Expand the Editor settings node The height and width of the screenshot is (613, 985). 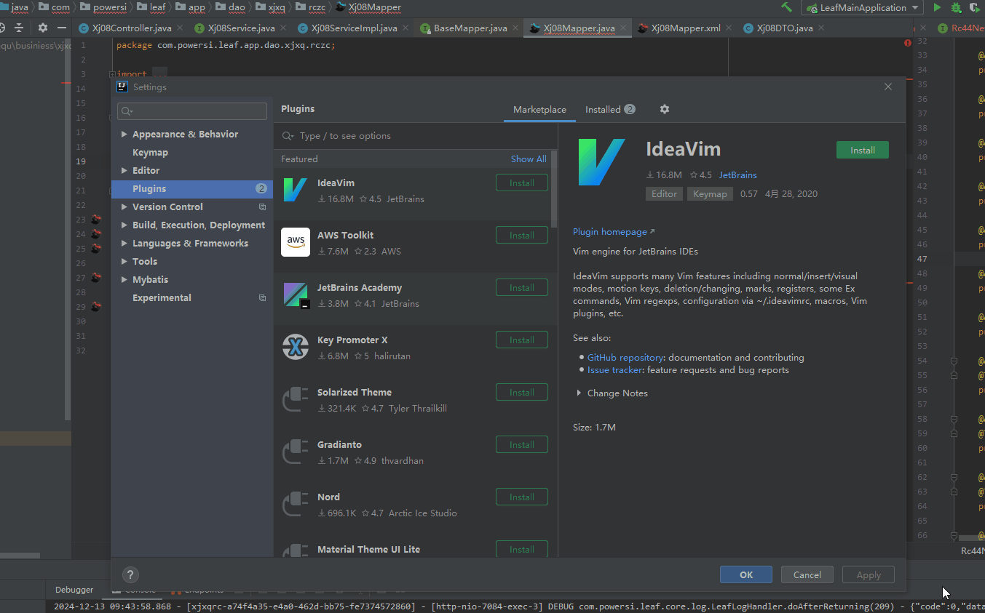click(124, 171)
